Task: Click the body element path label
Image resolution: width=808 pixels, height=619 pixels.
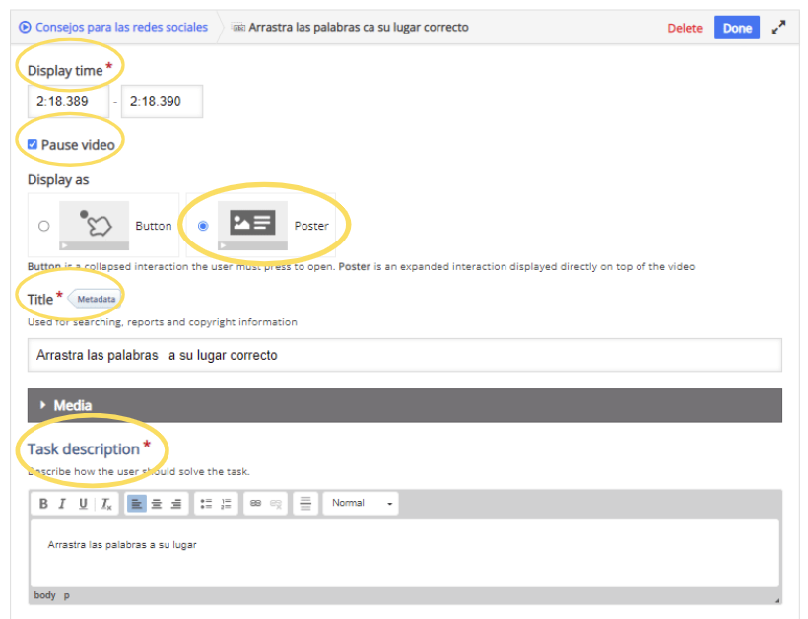Action: tap(44, 595)
